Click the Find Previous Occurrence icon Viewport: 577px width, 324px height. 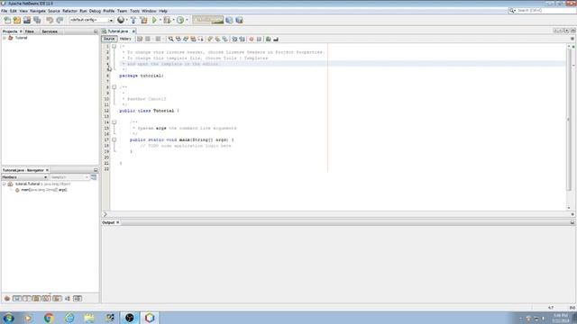click(179, 39)
